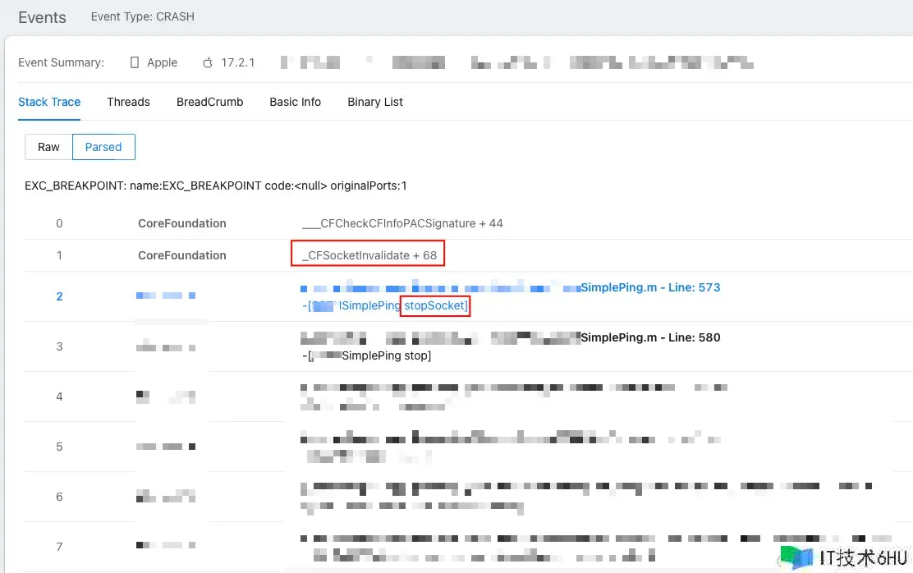
Task: Click the phone device icon beside Apple
Action: coord(135,62)
